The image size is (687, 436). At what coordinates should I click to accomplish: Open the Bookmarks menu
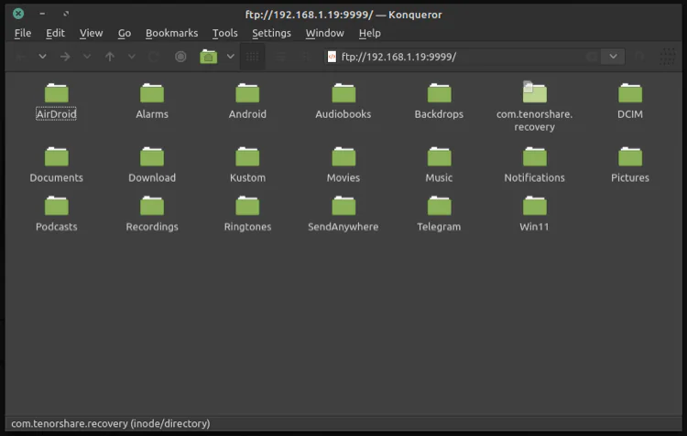pyautogui.click(x=172, y=33)
